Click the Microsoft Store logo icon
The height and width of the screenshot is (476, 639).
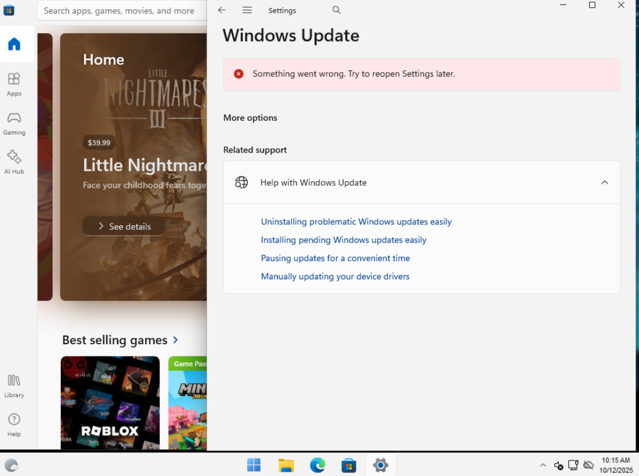pos(9,10)
